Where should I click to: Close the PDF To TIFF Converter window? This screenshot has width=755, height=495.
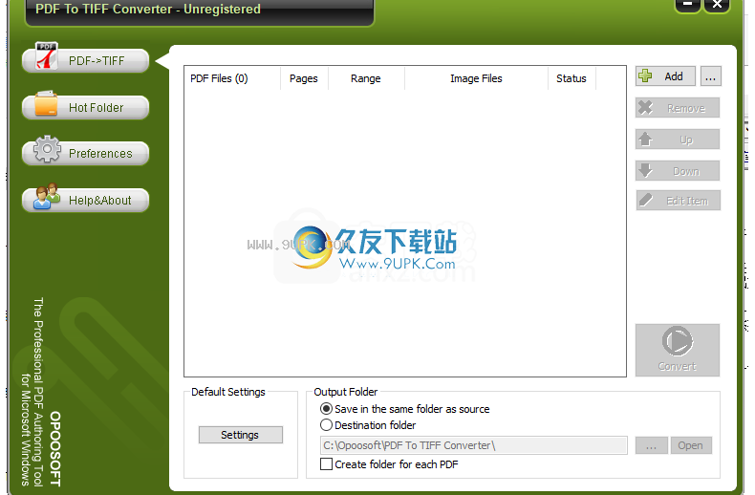(x=717, y=5)
